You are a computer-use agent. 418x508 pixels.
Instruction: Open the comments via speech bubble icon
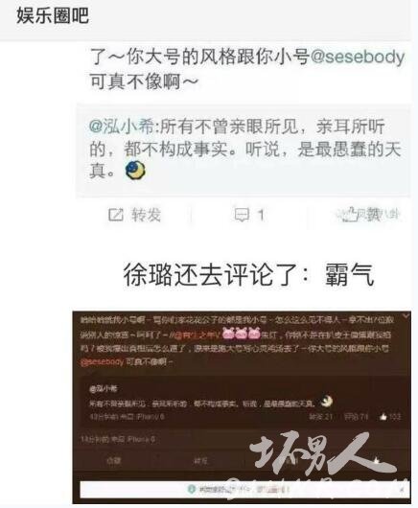coord(242,215)
